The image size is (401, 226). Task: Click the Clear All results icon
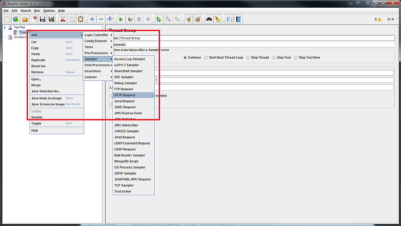click(197, 19)
